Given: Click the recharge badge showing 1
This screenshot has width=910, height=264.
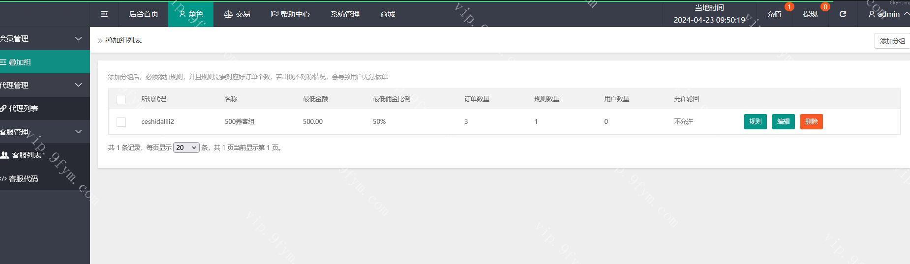Looking at the screenshot, I should tap(789, 7).
